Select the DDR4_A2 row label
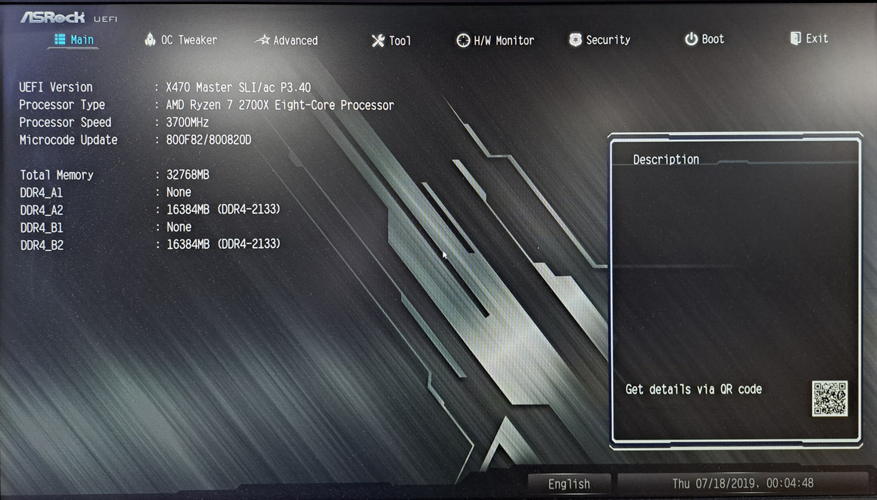Screen dimensions: 877x500 click(41, 210)
